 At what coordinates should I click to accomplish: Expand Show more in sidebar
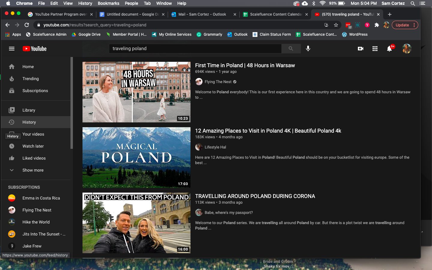point(36,170)
